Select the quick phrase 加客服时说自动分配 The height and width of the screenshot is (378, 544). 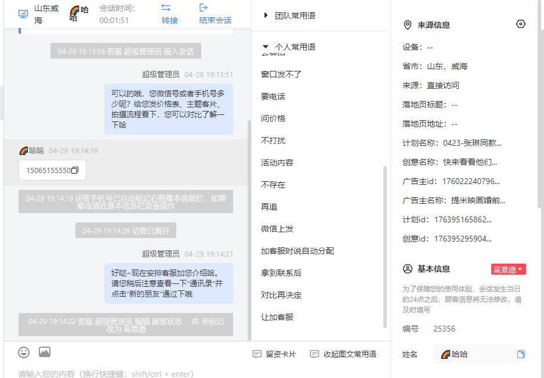298,251
